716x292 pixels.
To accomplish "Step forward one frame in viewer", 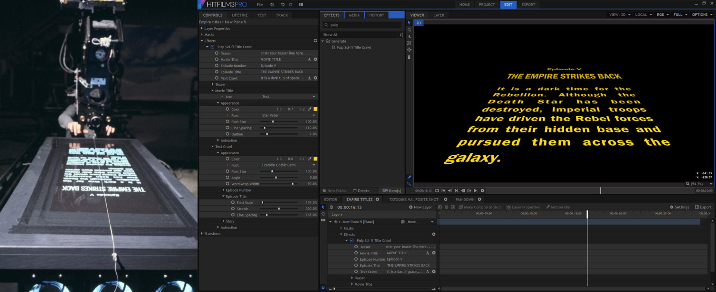I will [x=469, y=190].
